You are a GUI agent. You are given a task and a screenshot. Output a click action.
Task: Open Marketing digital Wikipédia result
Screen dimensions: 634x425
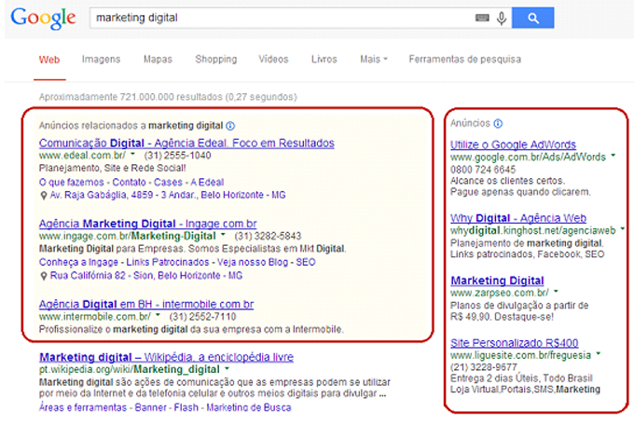coord(166,357)
